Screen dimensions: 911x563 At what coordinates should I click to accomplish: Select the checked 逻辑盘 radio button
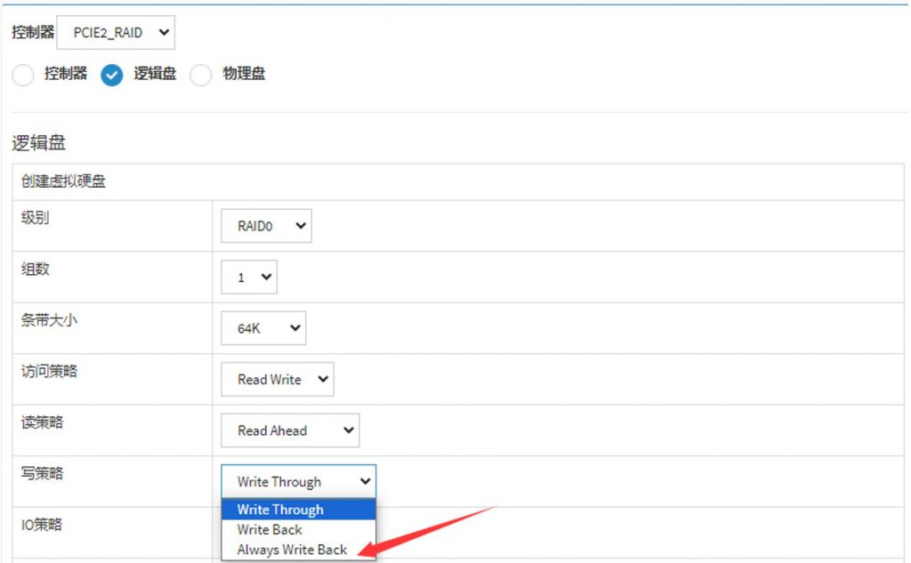coord(112,76)
